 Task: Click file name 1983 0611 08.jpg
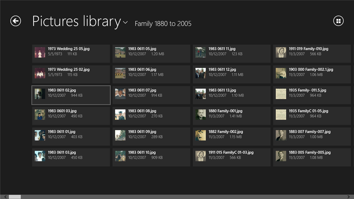coord(142,111)
